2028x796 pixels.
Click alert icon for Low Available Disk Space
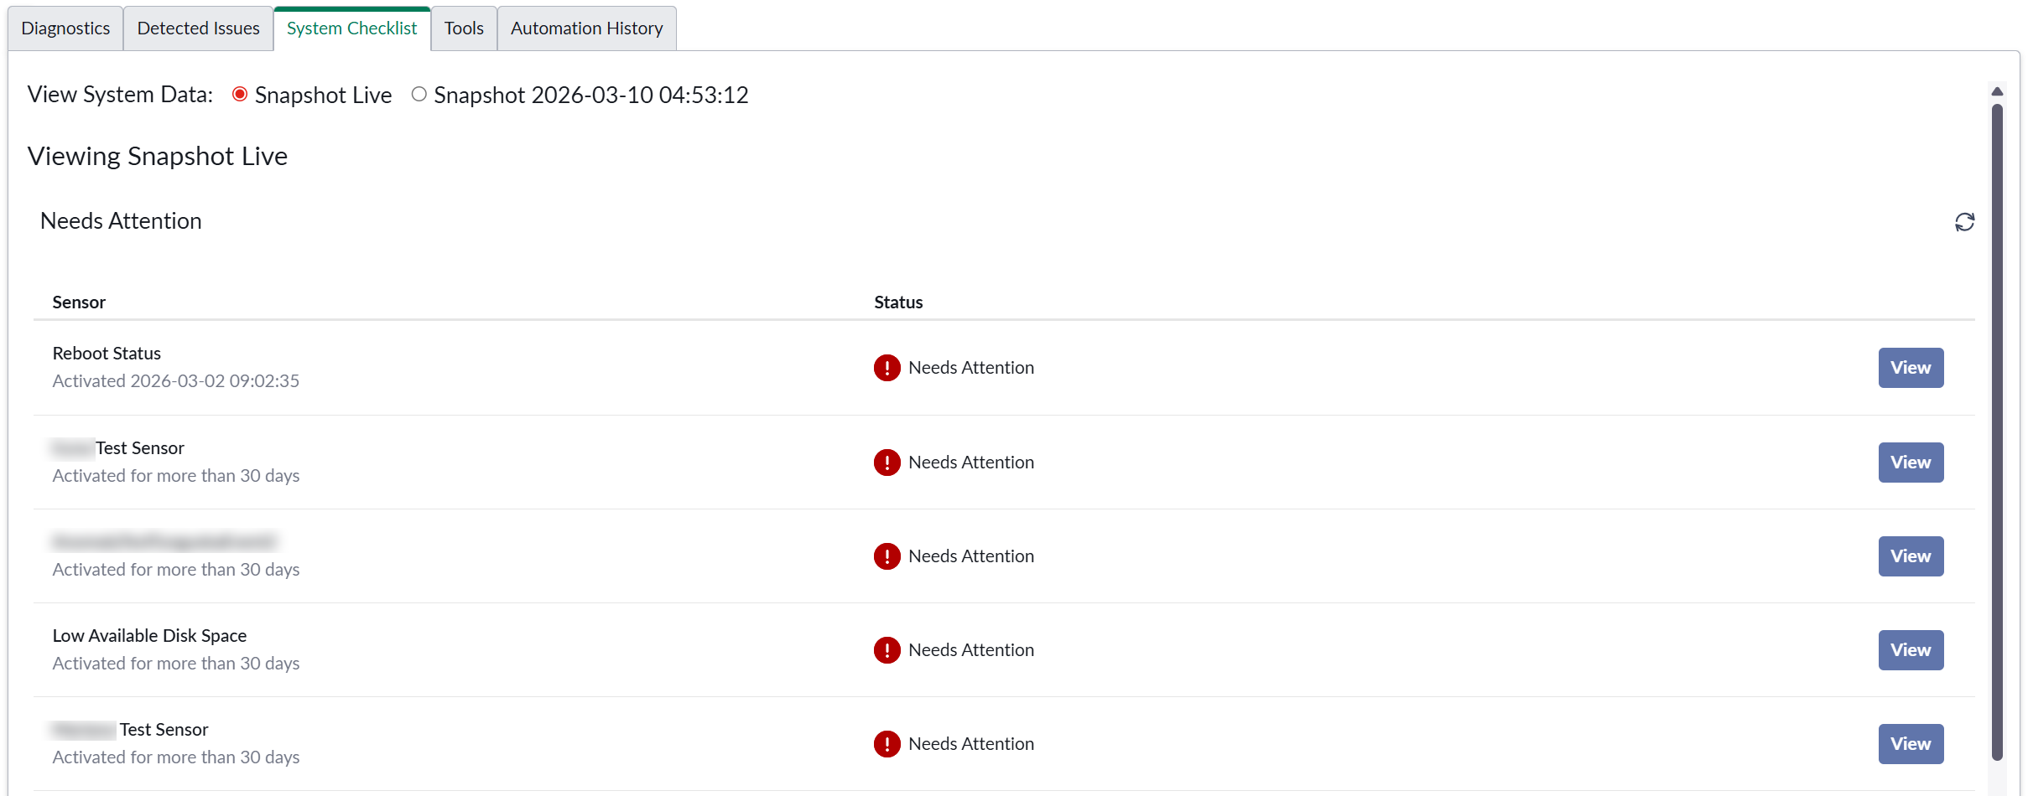(887, 650)
